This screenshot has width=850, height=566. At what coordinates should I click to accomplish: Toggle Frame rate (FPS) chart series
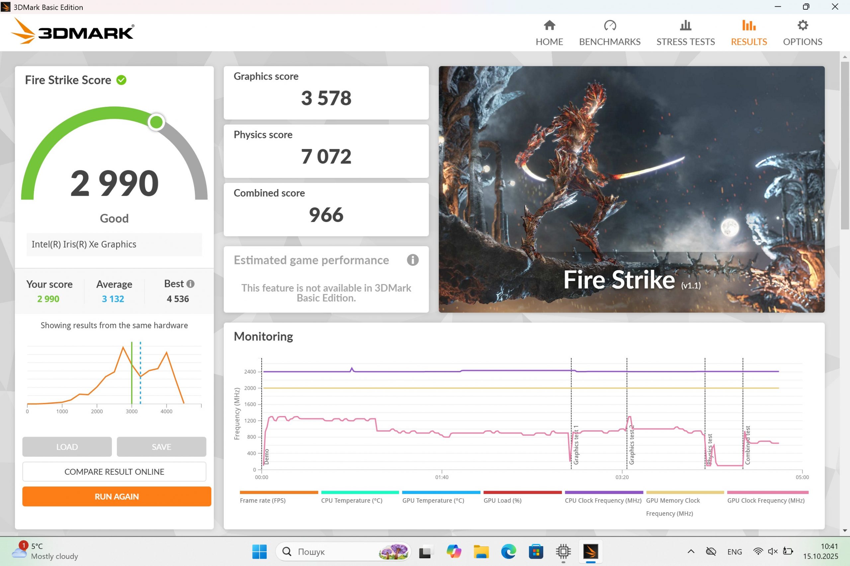[x=263, y=500]
